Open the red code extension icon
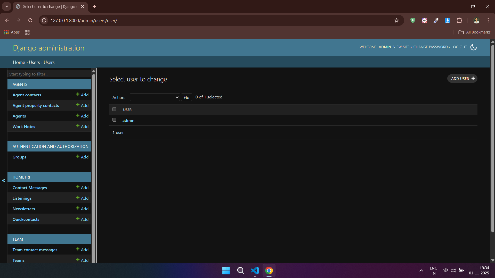The height and width of the screenshot is (278, 495). pos(424,20)
